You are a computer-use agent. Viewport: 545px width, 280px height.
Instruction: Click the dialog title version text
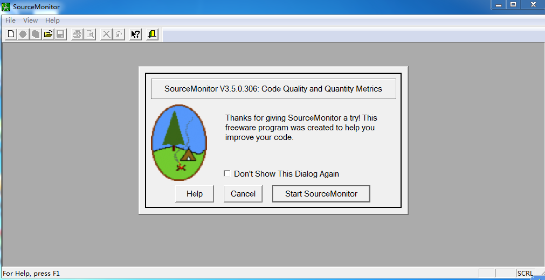tap(273, 89)
